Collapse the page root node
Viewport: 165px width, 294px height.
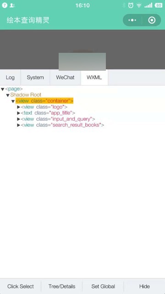2,89
